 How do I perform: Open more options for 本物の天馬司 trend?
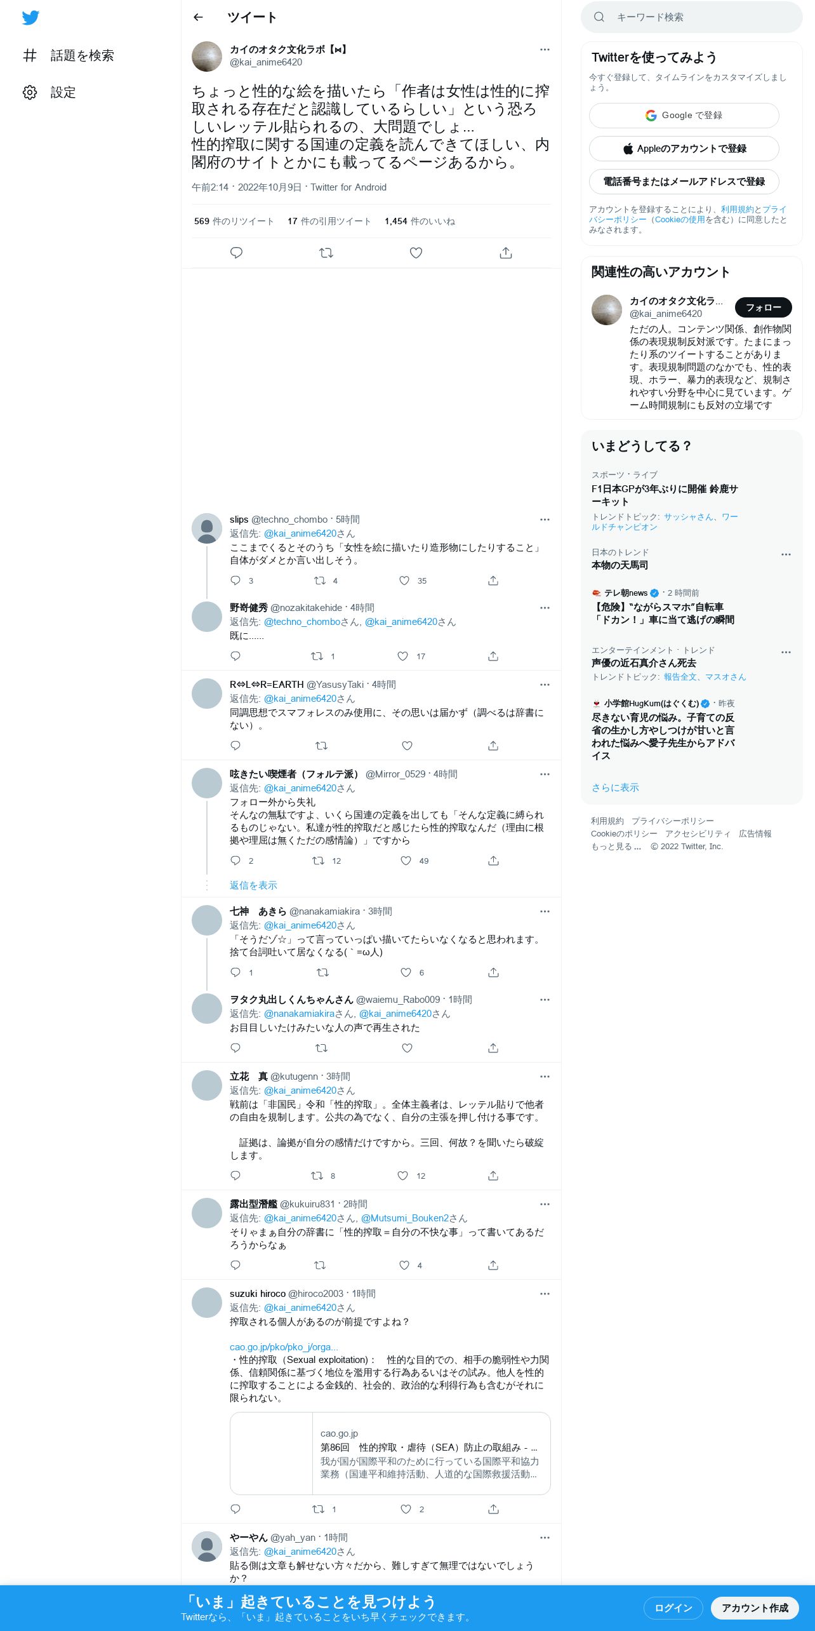(x=786, y=554)
